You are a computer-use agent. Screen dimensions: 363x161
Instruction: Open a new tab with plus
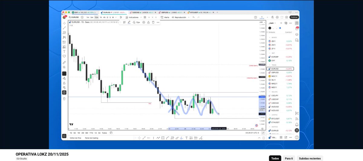217,12
